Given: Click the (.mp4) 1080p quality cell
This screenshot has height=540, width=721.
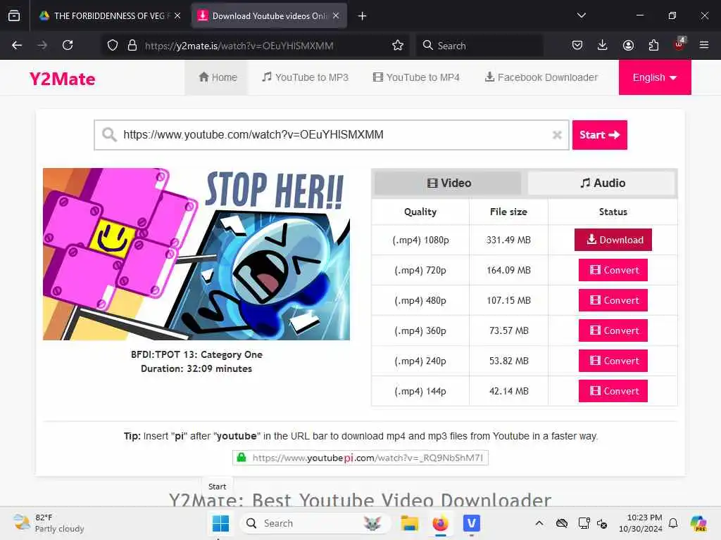Looking at the screenshot, I should 420,240.
